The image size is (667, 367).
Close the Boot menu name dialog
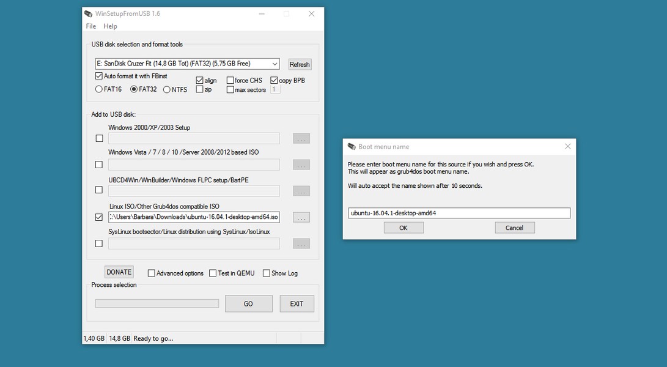click(567, 146)
